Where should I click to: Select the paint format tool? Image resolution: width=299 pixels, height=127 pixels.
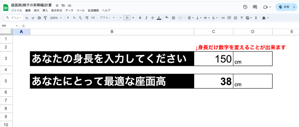tap(45, 18)
